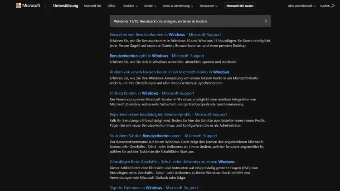Screen dimensions: 340x191
Task: Click description starting 'Die Verwendung eines Microsoft-Kontos'
Action: pyautogui.click(x=183, y=102)
